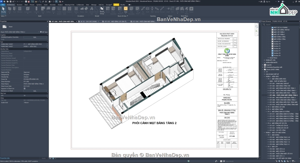Expand the Schedules/Quantities (all) node
The width and height of the screenshot is (300, 163).
pos(262,67)
